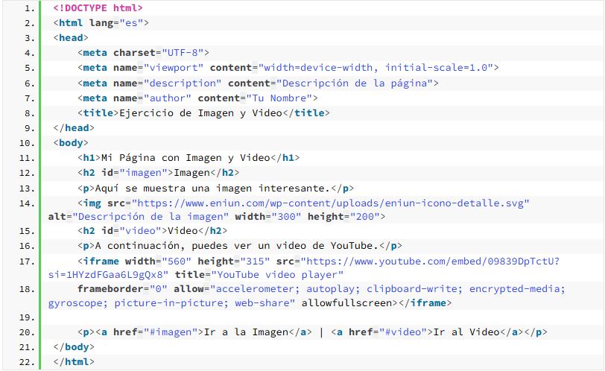The height and width of the screenshot is (371, 605).
Task: Click line number 1 in the gutter
Action: click(28, 8)
